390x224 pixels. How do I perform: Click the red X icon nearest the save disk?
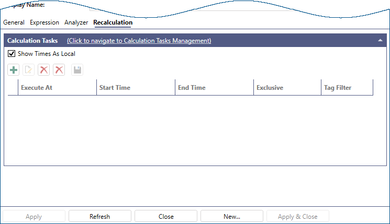click(59, 70)
